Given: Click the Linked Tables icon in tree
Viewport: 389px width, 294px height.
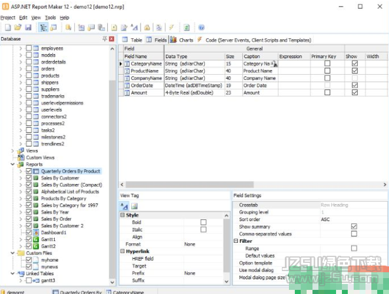Looking at the screenshot, I should click(x=21, y=273).
